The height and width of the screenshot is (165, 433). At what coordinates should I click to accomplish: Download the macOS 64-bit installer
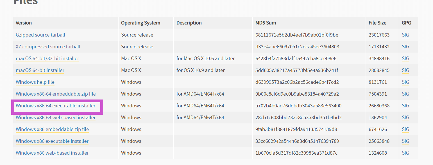click(x=40, y=70)
